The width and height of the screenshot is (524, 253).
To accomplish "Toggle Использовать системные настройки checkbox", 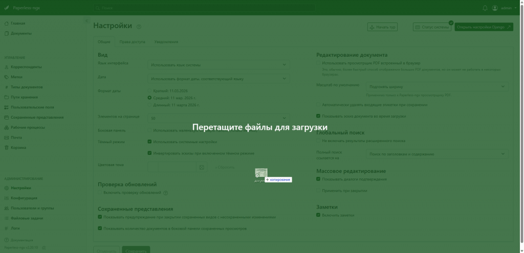I will [149, 142].
